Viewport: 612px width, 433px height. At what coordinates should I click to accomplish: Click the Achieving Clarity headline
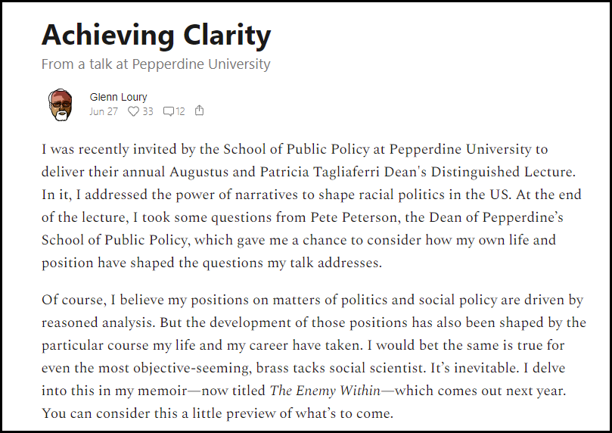point(156,35)
